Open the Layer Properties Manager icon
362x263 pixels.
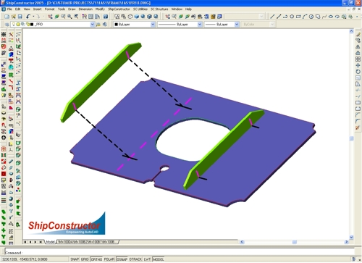(x=7, y=25)
